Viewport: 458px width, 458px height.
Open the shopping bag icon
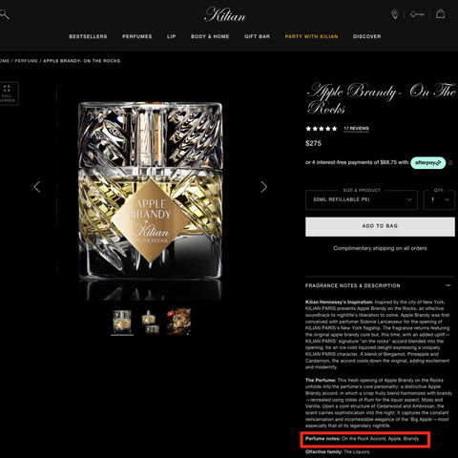pos(440,13)
